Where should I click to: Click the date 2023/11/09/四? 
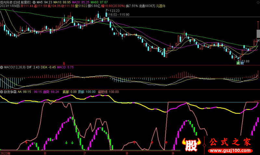pos(10,6)
